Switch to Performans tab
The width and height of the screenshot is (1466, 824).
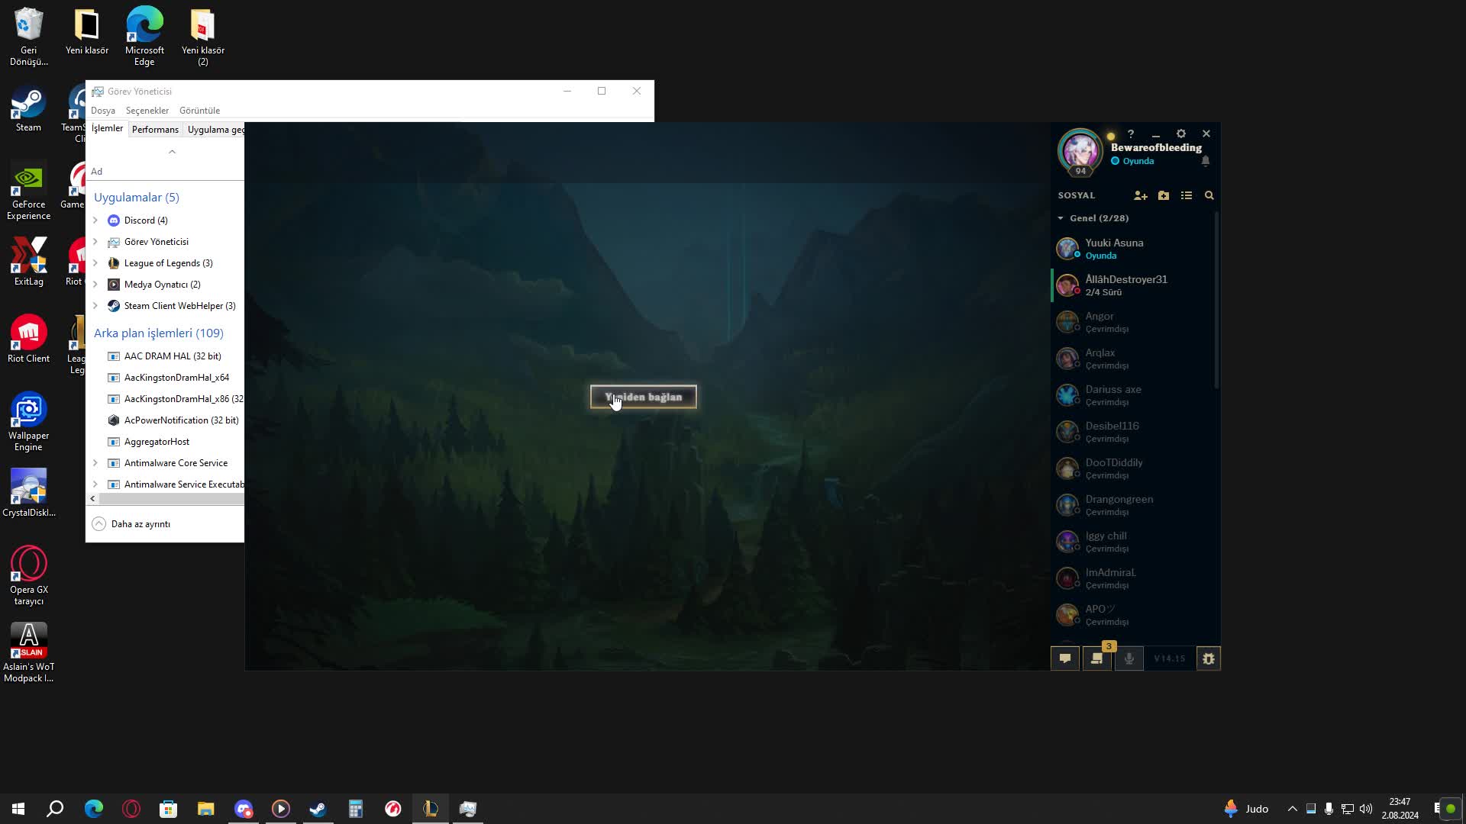[x=155, y=130]
